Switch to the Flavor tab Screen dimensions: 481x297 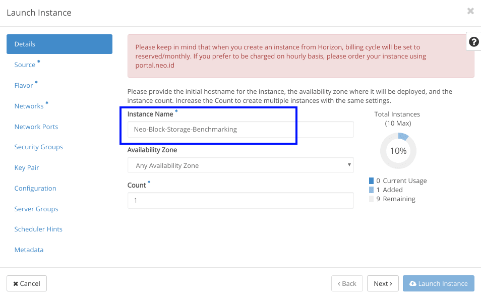click(24, 85)
